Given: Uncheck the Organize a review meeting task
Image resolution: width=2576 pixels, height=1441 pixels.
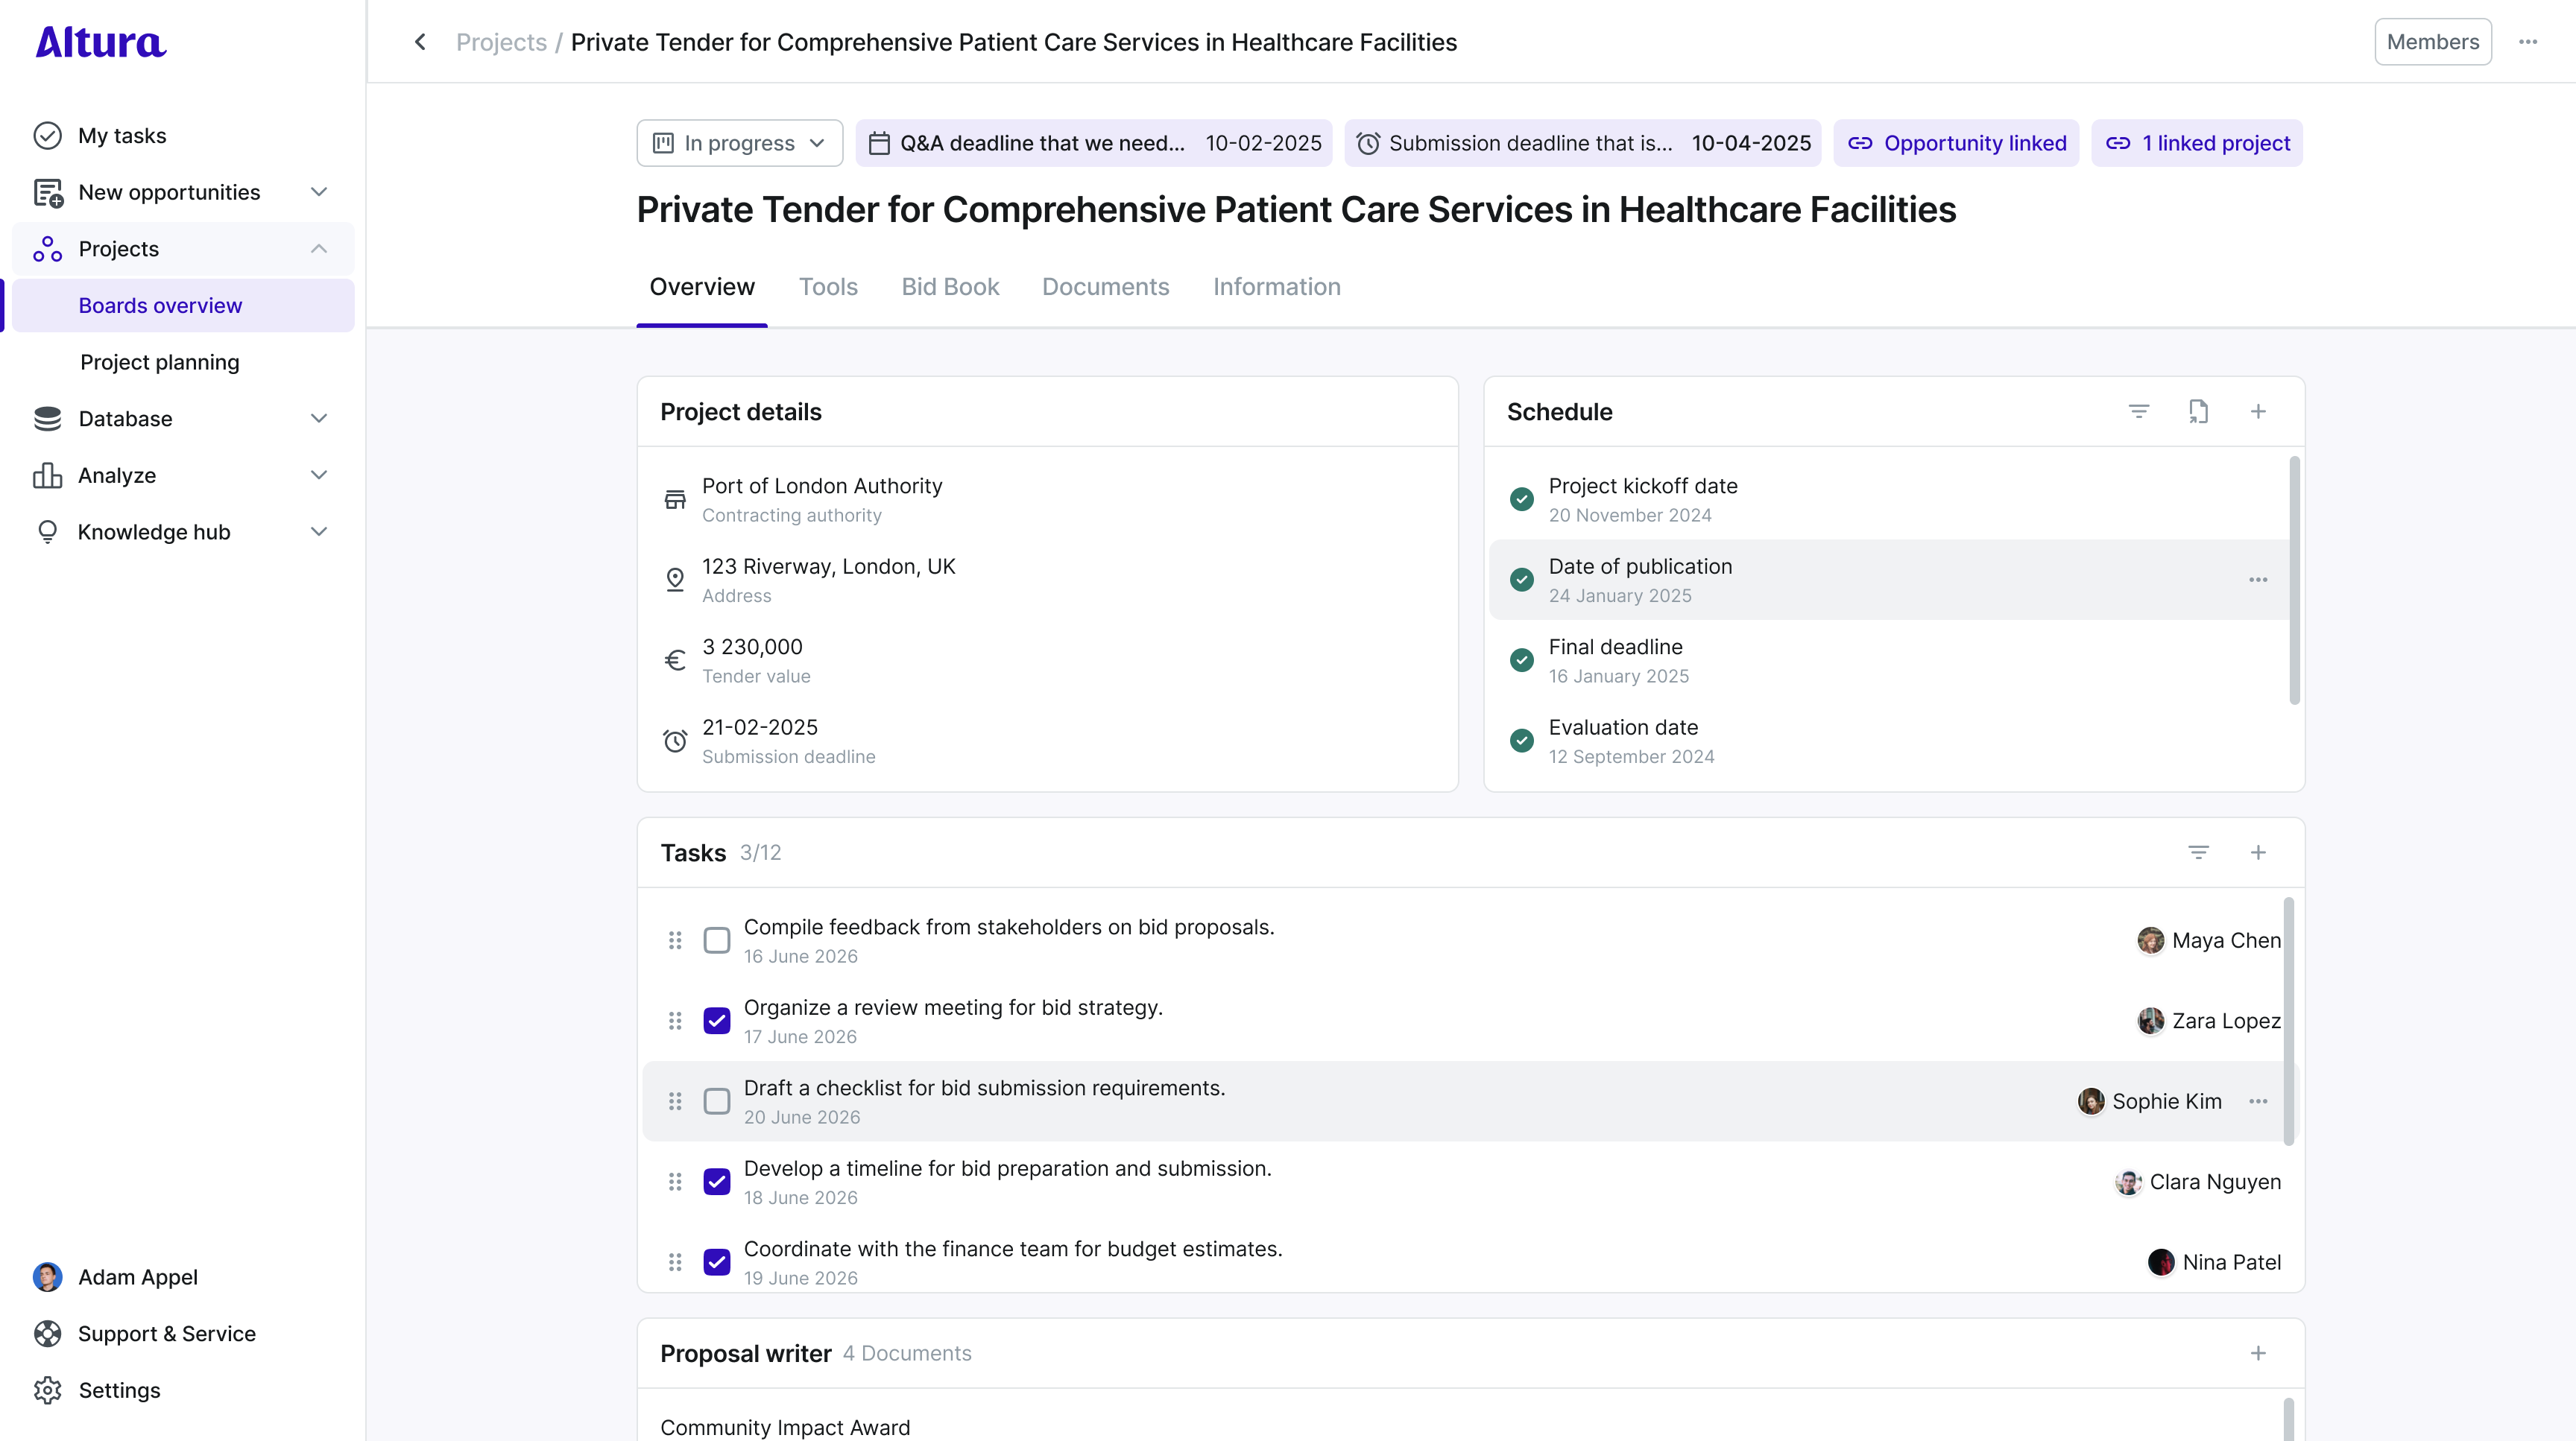Looking at the screenshot, I should point(717,1020).
